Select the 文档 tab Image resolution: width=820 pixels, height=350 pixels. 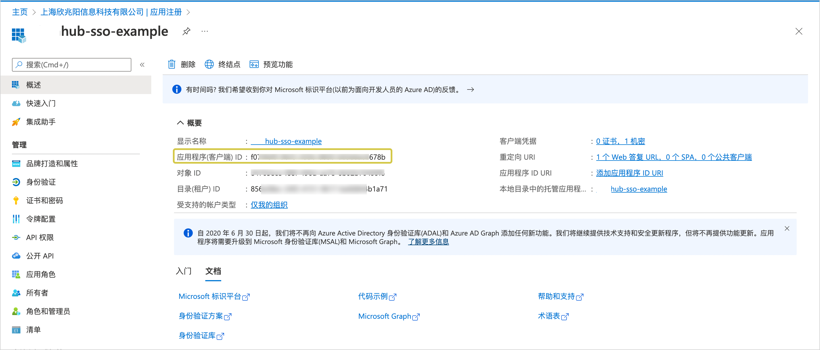tap(213, 271)
